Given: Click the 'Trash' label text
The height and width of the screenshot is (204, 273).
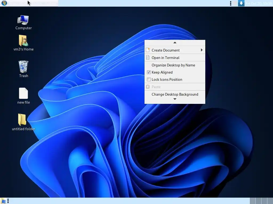Looking at the screenshot, I should point(23,76).
